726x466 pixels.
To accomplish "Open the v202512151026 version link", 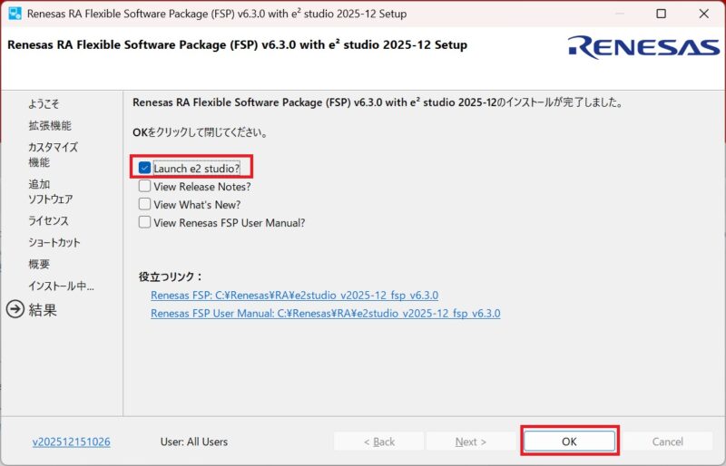I will (x=72, y=442).
